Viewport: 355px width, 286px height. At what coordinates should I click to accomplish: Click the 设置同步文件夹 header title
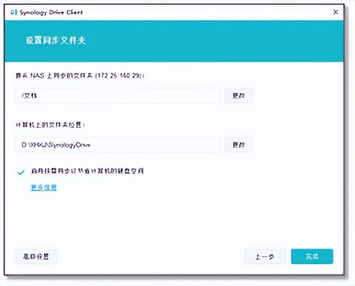click(x=55, y=40)
